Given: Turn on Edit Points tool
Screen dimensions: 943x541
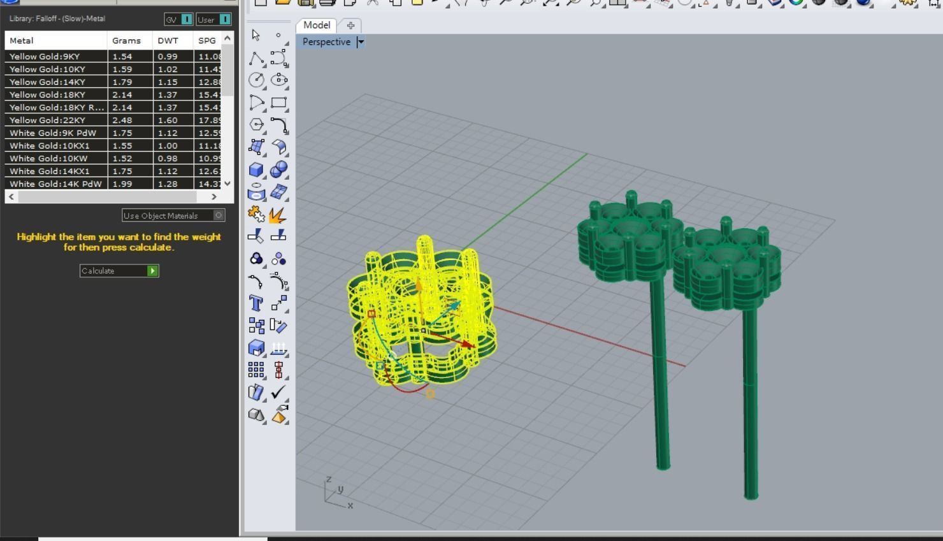Looking at the screenshot, I should (256, 281).
